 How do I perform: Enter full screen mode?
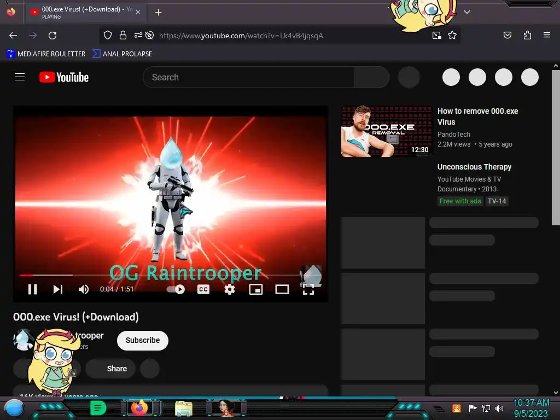pyautogui.click(x=308, y=289)
